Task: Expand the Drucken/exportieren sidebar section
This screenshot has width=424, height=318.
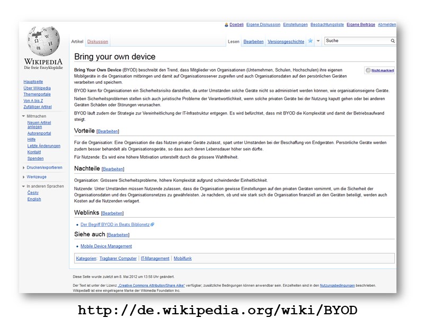Action: click(x=24, y=167)
